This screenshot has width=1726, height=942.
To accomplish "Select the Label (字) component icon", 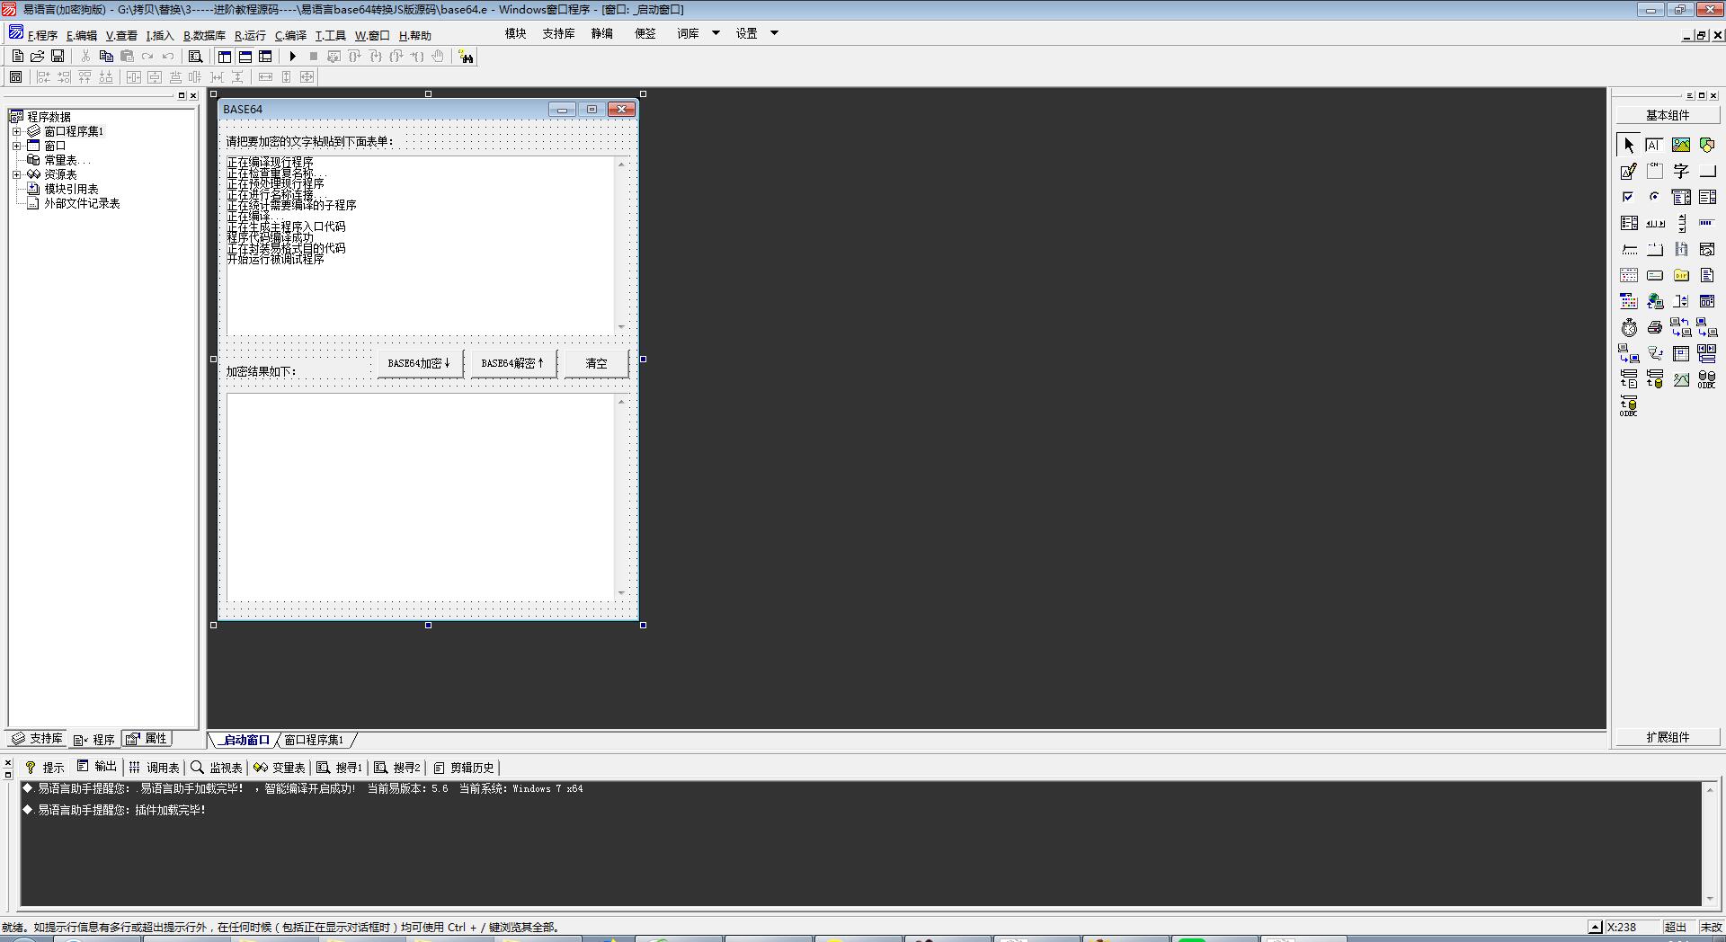I will [1681, 171].
